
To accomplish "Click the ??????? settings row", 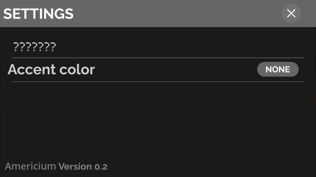I will coord(34,47).
